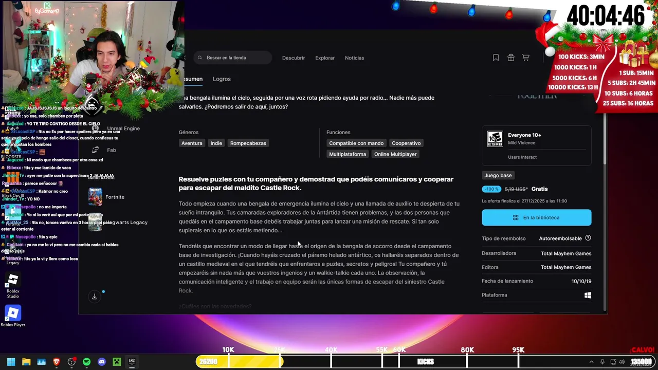
Task: Click the 10/10/19 release date value
Action: [x=581, y=281]
